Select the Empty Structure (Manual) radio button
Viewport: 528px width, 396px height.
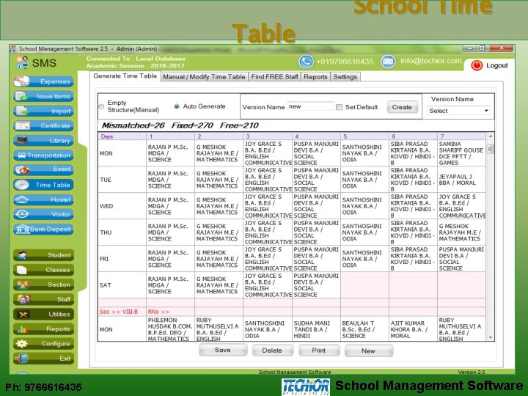(101, 107)
